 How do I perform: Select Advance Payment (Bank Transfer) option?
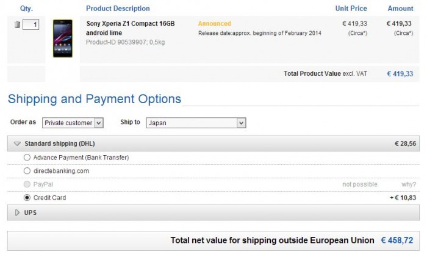click(x=27, y=158)
